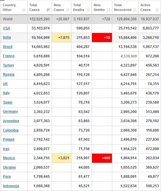This screenshot has width=161, height=191.
Task: Sort by Country, Other column arrows
Action: [24, 10]
